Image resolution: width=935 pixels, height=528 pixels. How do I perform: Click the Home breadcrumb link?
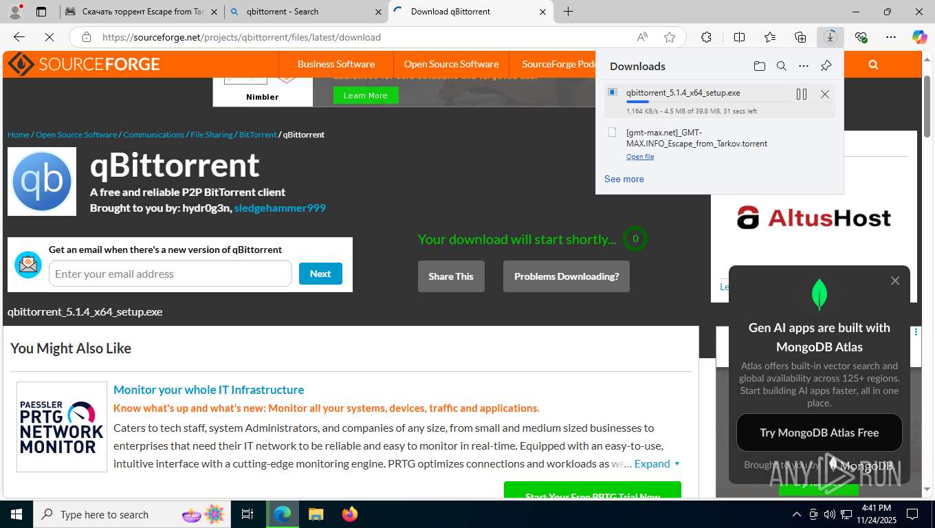(x=19, y=135)
